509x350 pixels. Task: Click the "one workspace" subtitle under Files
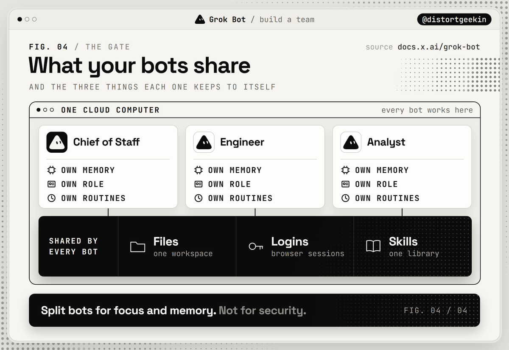183,254
